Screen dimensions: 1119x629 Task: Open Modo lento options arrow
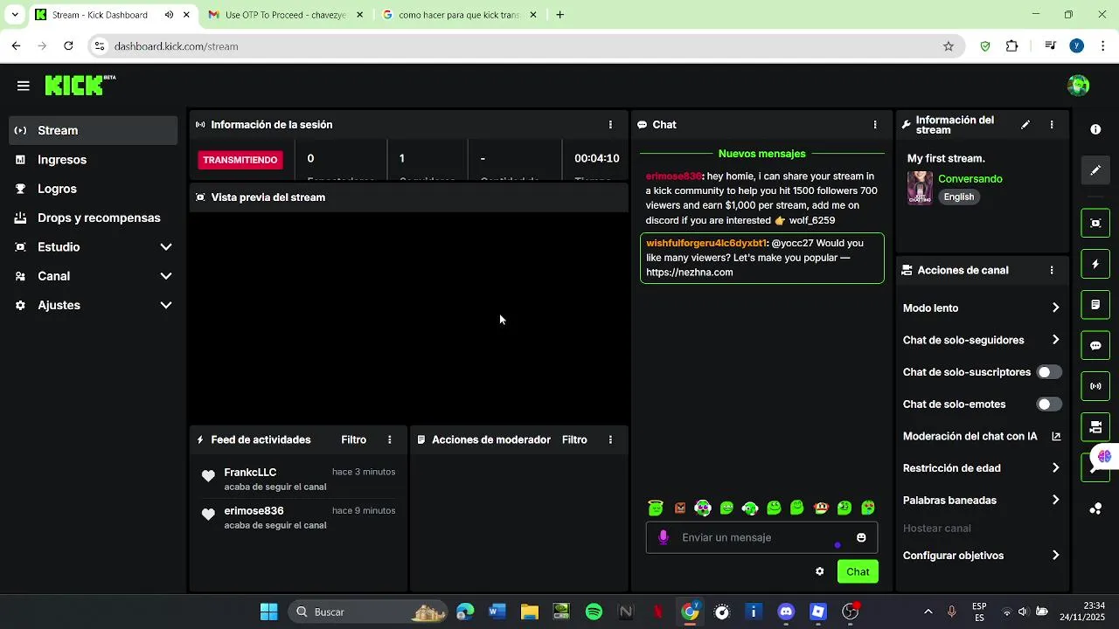[1055, 308]
